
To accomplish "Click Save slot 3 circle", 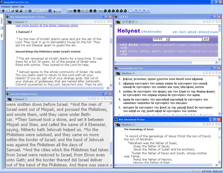I will (x=113, y=11).
